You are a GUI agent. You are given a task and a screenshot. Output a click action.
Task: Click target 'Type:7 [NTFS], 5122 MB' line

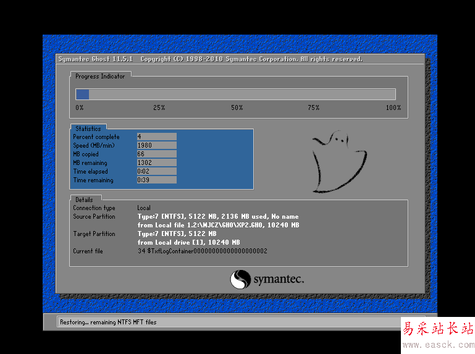tap(177, 234)
